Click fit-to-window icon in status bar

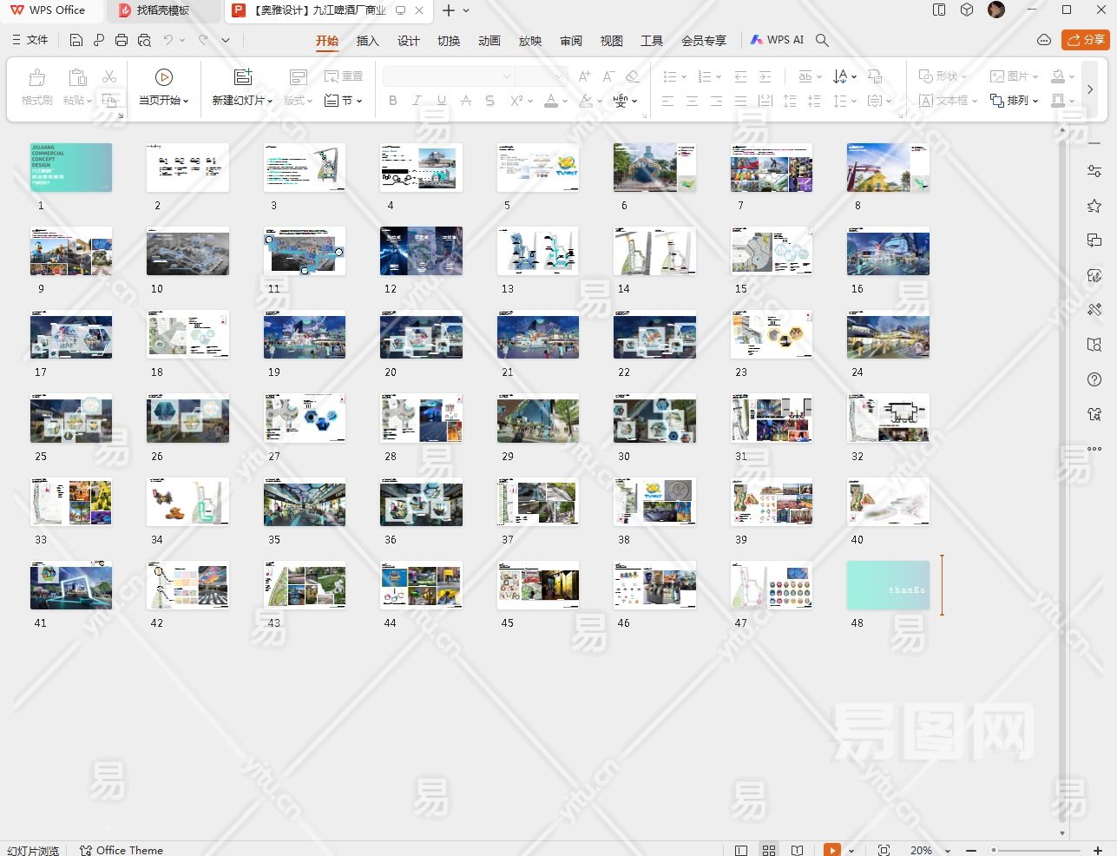click(x=884, y=850)
